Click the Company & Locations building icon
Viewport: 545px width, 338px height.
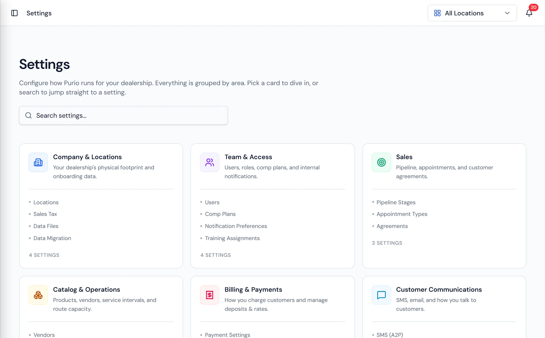coord(38,162)
